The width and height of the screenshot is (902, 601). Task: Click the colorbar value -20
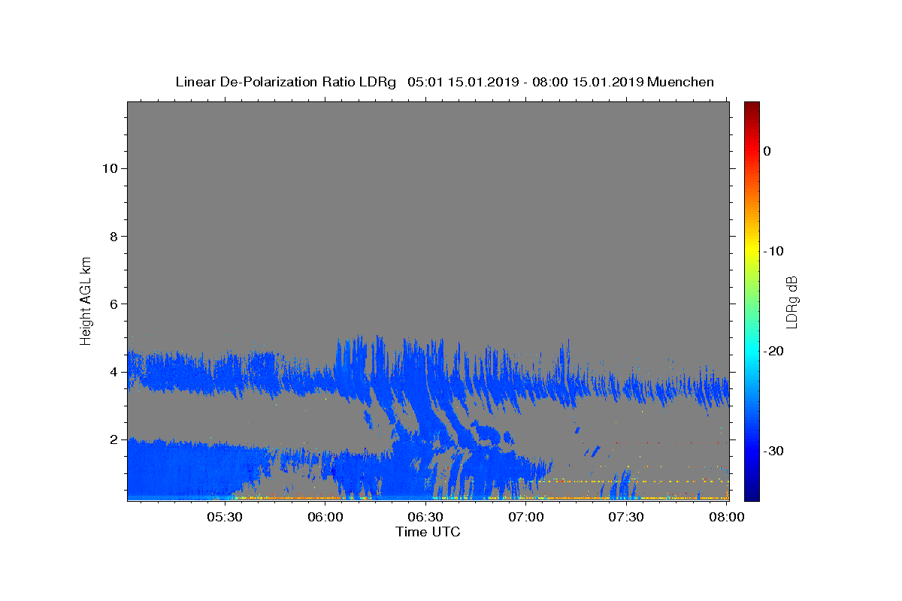(x=773, y=351)
